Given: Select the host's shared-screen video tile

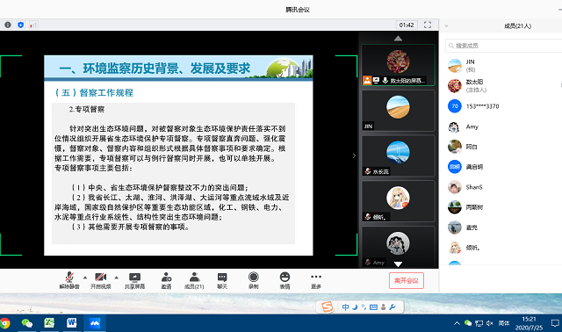Looking at the screenshot, I should click(398, 65).
